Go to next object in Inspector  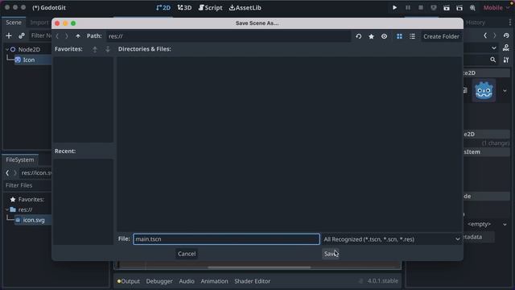pos(494,35)
